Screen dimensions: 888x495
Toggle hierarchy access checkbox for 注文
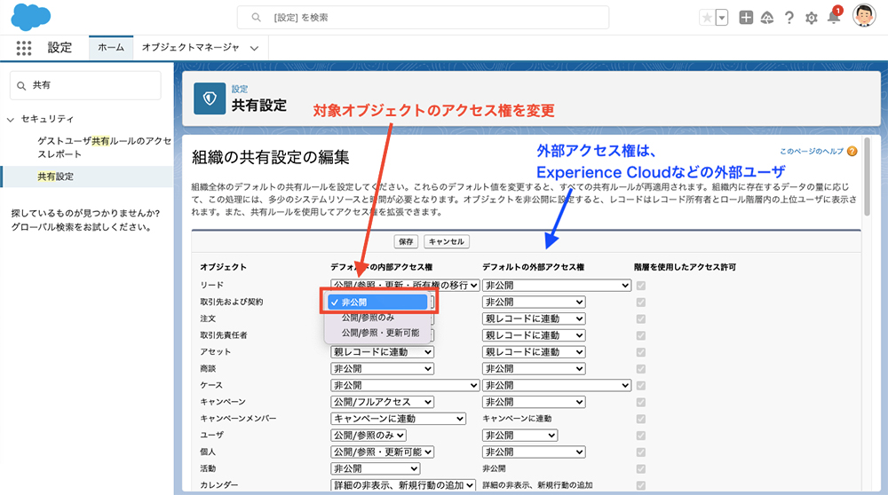641,319
